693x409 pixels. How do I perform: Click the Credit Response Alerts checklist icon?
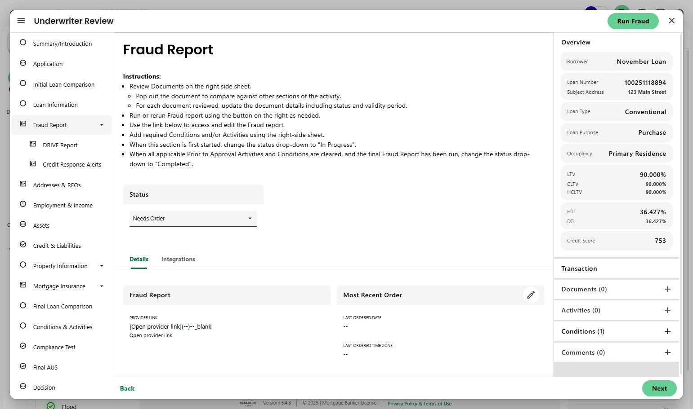[x=33, y=164]
